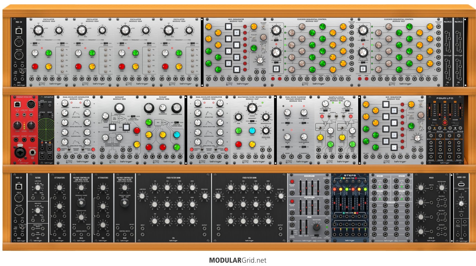Click the 'STEPS' module title text

pos(350,175)
